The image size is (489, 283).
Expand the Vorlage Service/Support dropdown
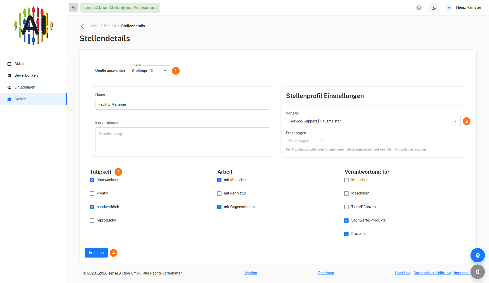(x=373, y=121)
